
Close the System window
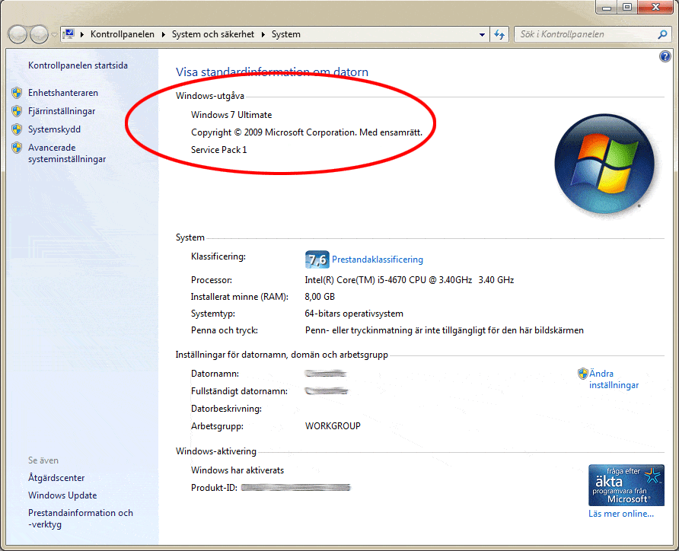tap(655, 8)
